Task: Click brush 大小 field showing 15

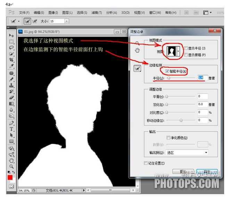Action: pos(57,21)
